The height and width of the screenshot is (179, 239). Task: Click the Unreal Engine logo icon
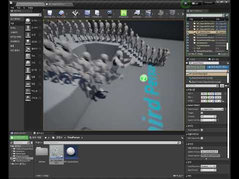point(11,2)
